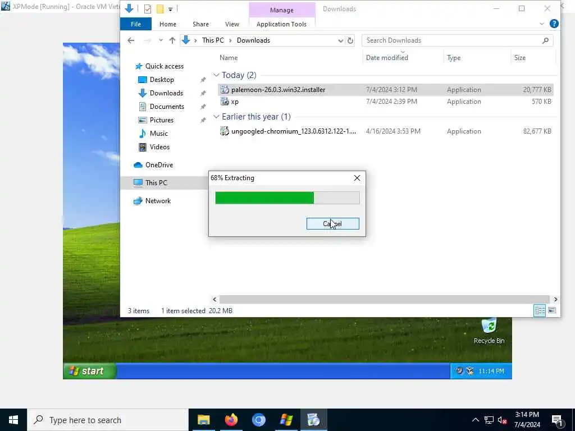575x431 pixels.
Task: Sort files by Date modified column
Action: pos(387,58)
